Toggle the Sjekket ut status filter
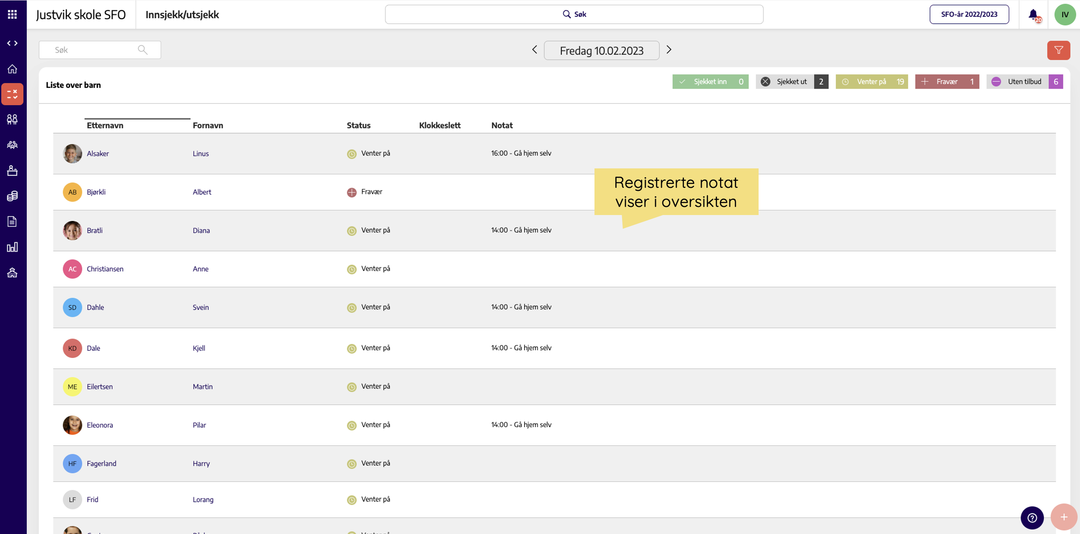 point(792,81)
